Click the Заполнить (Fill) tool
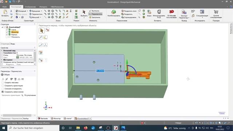This screenshot has height=131, width=233. [x=95, y=17]
